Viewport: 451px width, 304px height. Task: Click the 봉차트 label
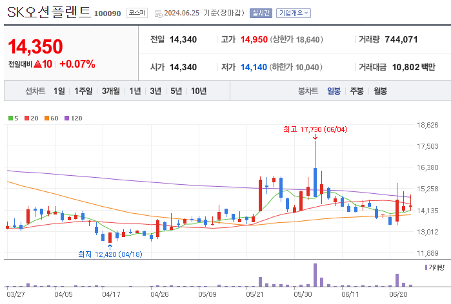308,91
